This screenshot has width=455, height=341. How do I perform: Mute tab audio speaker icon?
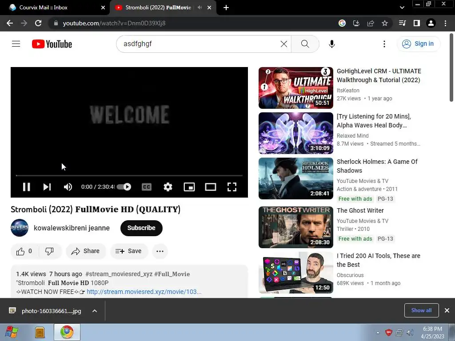[x=200, y=8]
